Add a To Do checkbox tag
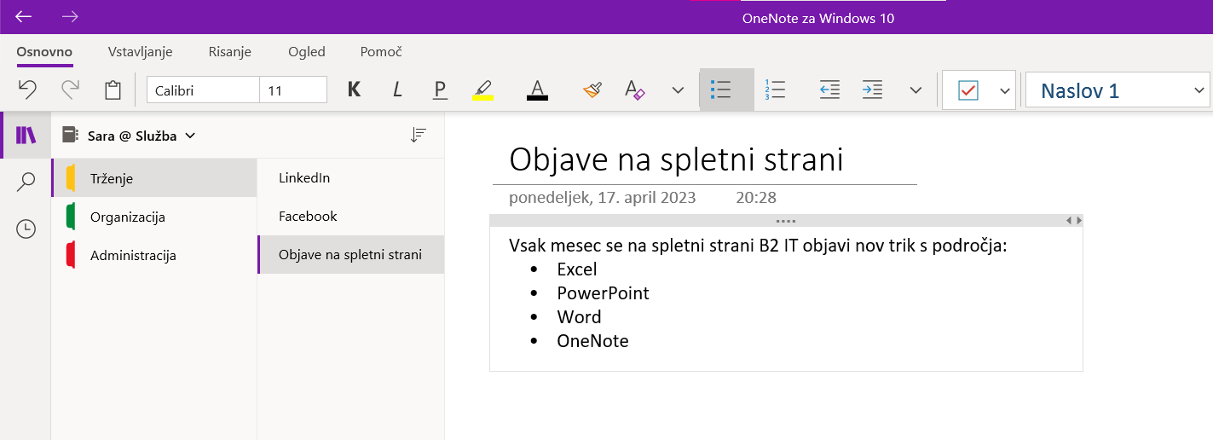This screenshot has height=440, width=1213. (968, 90)
